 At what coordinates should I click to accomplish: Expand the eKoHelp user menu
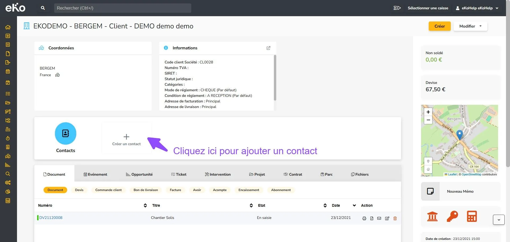(477, 8)
